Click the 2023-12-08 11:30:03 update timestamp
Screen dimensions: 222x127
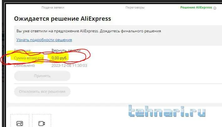pos(69,66)
